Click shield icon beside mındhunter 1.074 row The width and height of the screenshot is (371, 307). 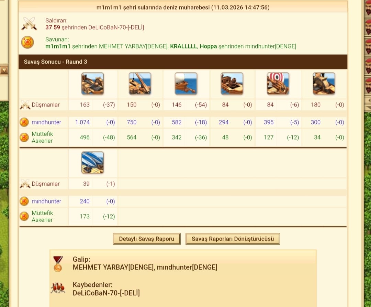point(24,122)
